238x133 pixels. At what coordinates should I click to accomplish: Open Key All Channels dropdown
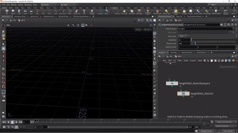pos(225,126)
